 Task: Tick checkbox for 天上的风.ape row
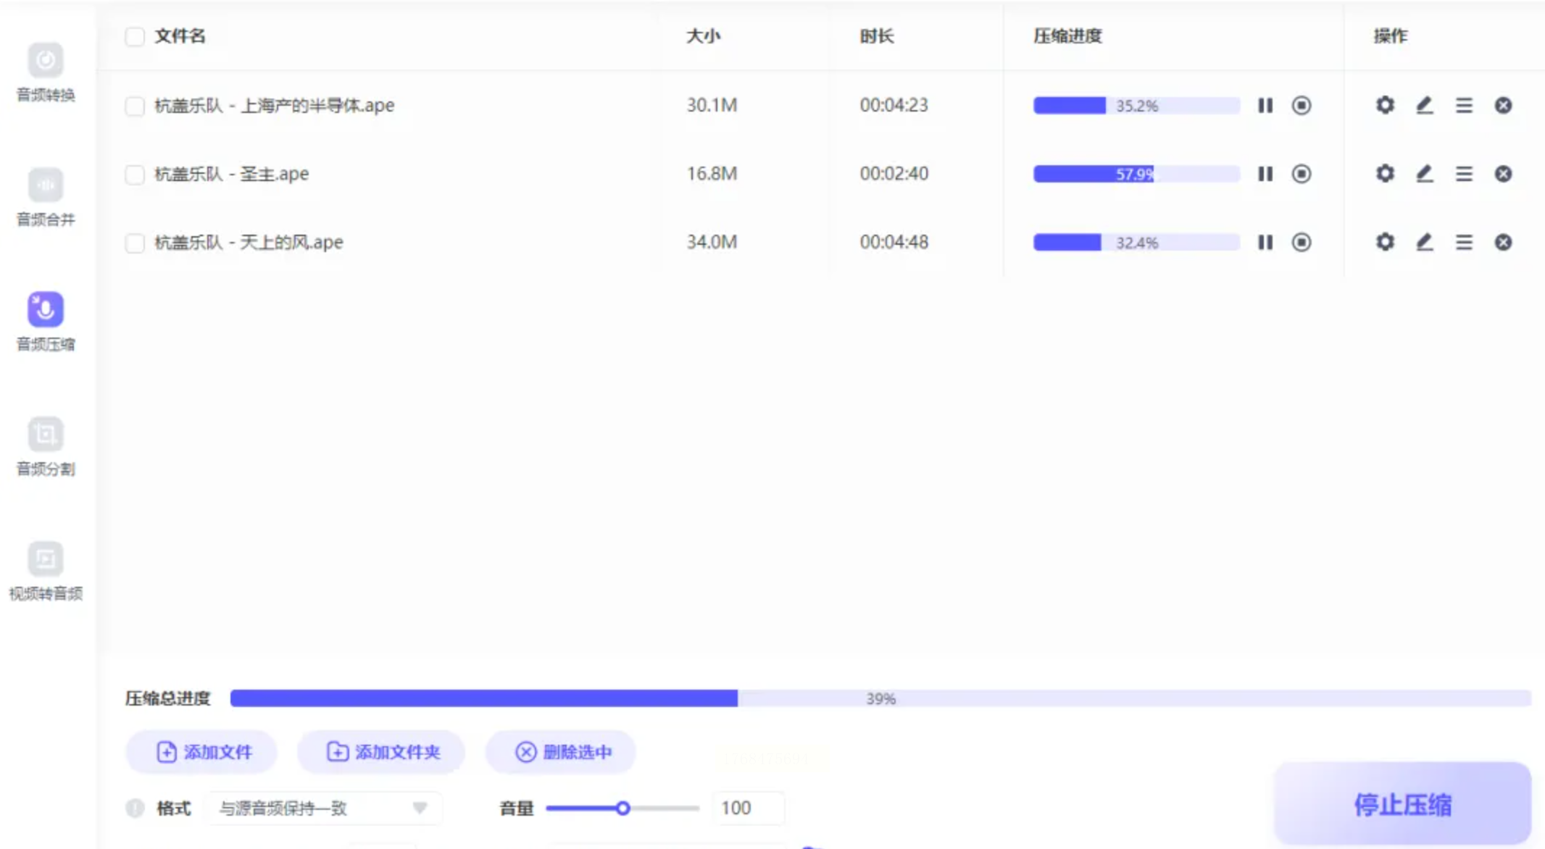pyautogui.click(x=135, y=242)
